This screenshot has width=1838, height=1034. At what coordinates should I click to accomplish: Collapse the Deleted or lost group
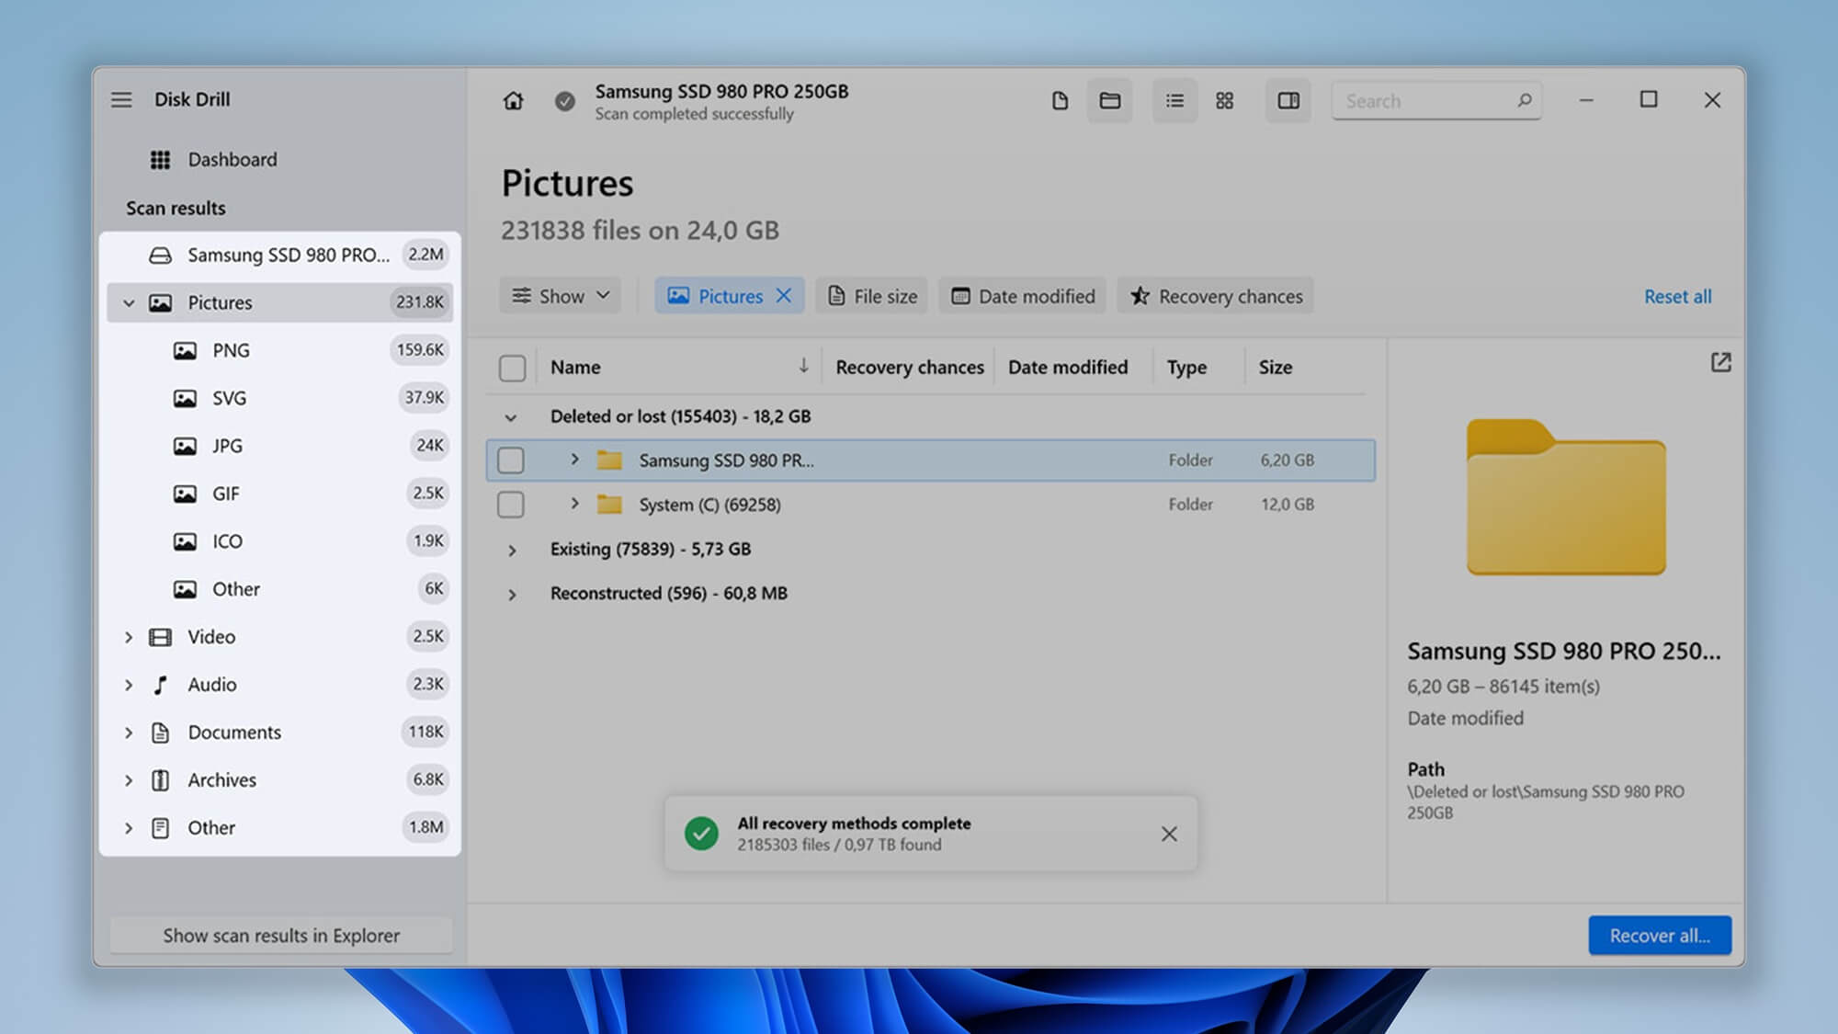click(511, 417)
